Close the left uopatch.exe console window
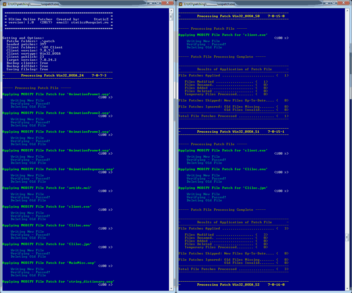352x293 pixels. 168,3
